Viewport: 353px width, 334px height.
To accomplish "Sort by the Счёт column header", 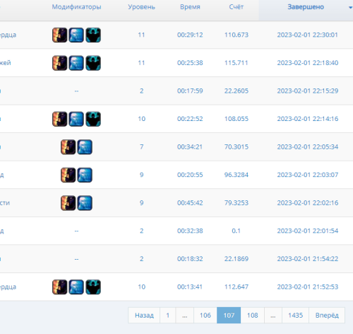I will (x=236, y=7).
